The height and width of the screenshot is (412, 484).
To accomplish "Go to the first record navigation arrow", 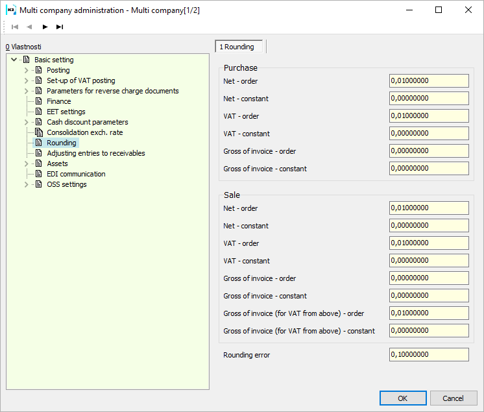I will coord(15,27).
